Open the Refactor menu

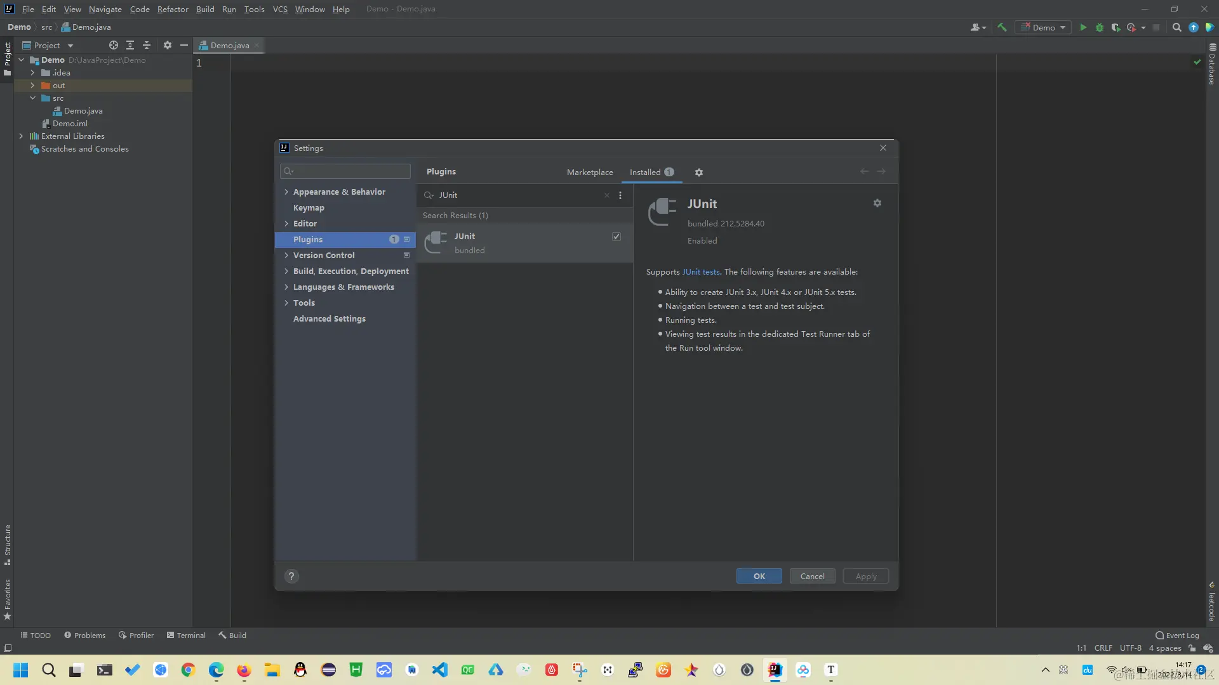tap(173, 9)
